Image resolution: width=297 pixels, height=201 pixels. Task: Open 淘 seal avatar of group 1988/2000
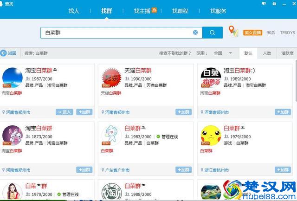point(111,191)
